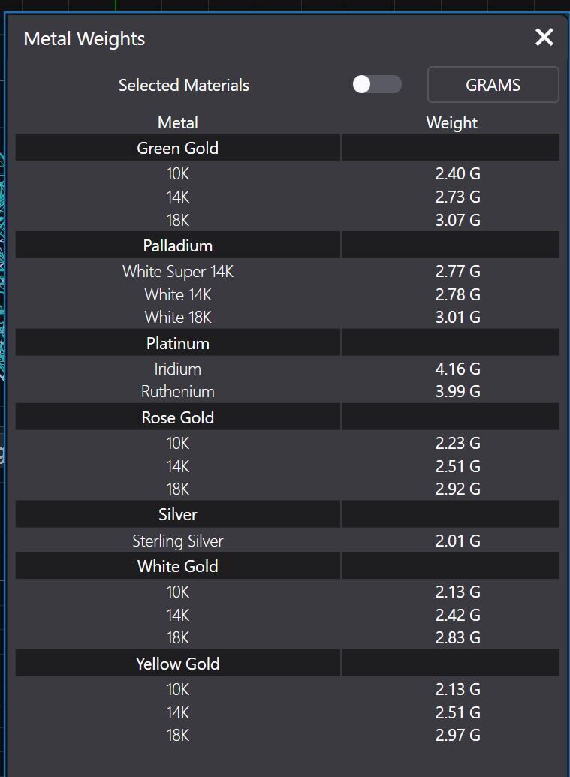Select the Silver category header
Screen dimensions: 570x777
pos(178,514)
